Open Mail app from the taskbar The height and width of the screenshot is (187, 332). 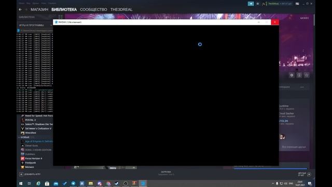[56, 183]
